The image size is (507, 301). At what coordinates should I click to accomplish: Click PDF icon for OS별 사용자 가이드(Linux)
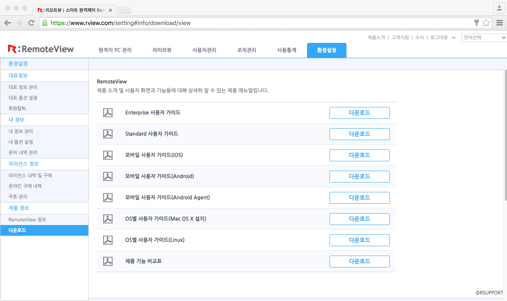pos(108,240)
